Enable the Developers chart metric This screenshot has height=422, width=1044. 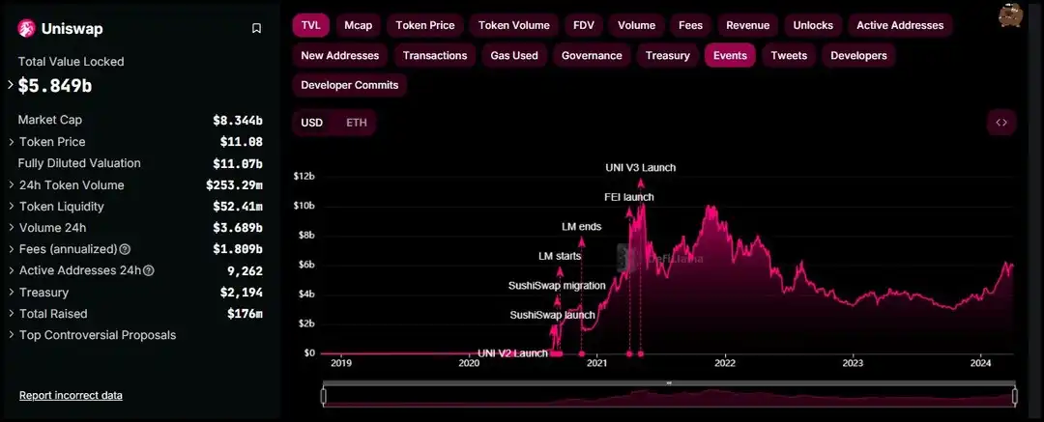click(x=858, y=55)
